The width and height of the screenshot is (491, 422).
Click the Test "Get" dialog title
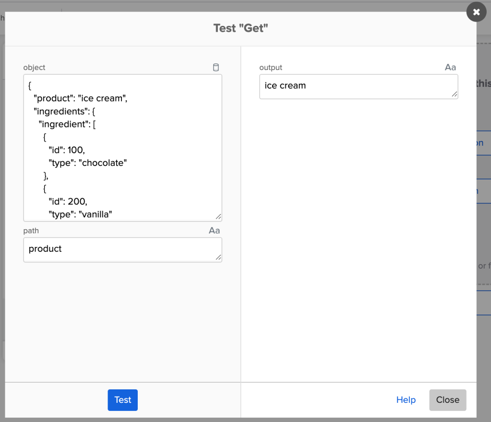241,28
